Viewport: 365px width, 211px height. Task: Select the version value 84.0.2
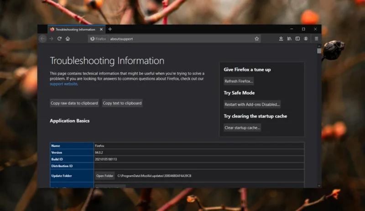coord(99,152)
